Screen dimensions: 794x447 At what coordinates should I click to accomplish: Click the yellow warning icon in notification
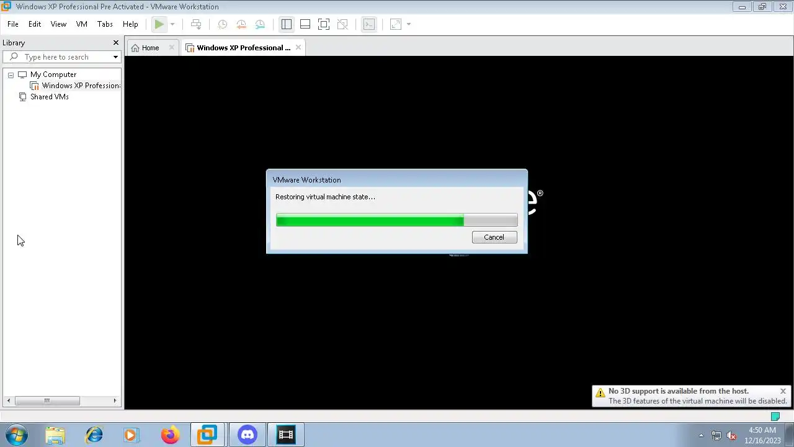pyautogui.click(x=600, y=393)
